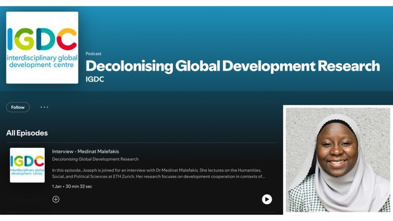Click the 1 Jan episode date and duration
This screenshot has width=393, height=221.
(x=72, y=187)
